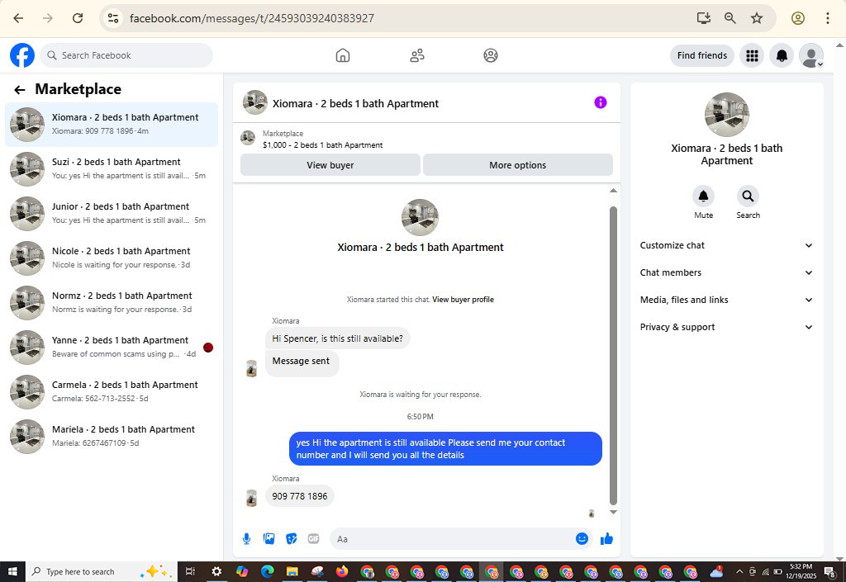Expand Media, files and links section
This screenshot has height=582, width=846.
point(726,300)
